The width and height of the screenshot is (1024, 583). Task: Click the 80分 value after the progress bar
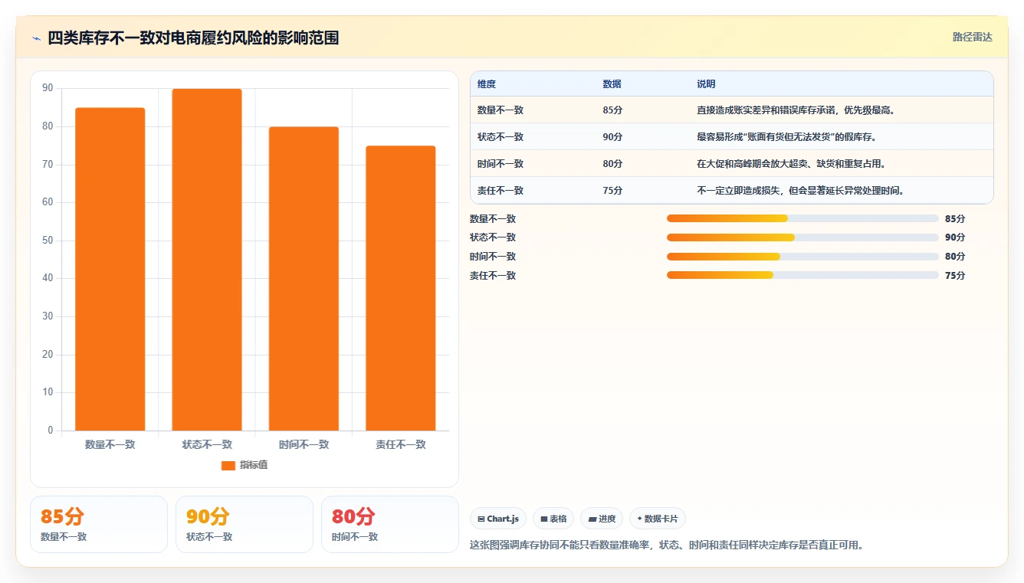tap(955, 257)
